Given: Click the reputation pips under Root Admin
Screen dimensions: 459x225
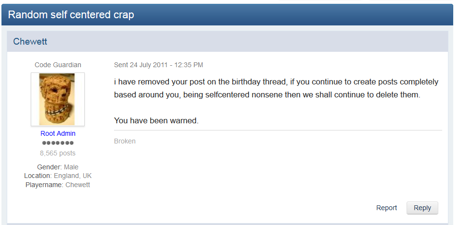Looking at the screenshot, I should (x=58, y=143).
